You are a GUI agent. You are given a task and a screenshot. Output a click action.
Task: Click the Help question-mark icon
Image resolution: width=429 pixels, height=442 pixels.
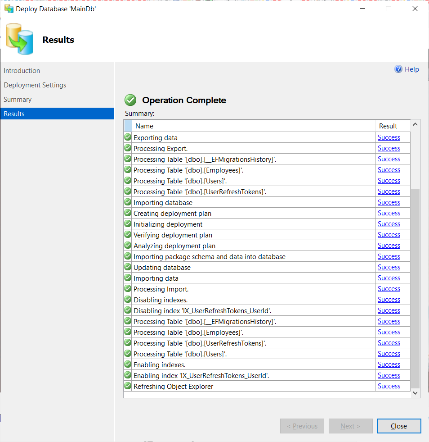click(x=398, y=69)
